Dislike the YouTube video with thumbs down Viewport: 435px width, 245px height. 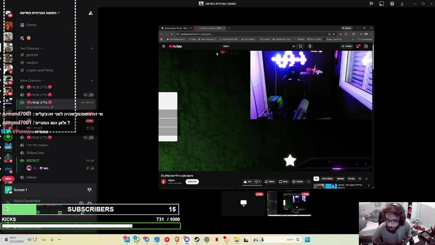(x=258, y=182)
